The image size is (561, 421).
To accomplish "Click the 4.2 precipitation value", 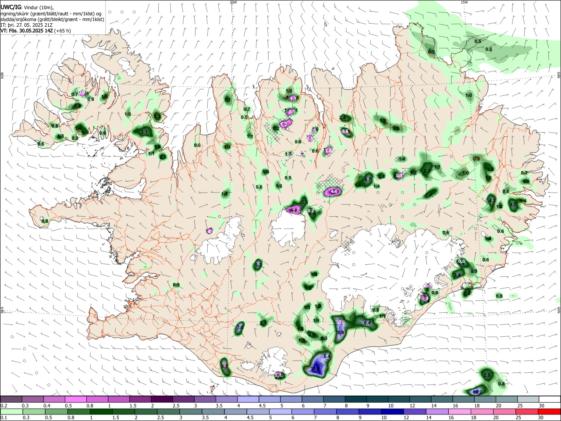I will point(492,200).
